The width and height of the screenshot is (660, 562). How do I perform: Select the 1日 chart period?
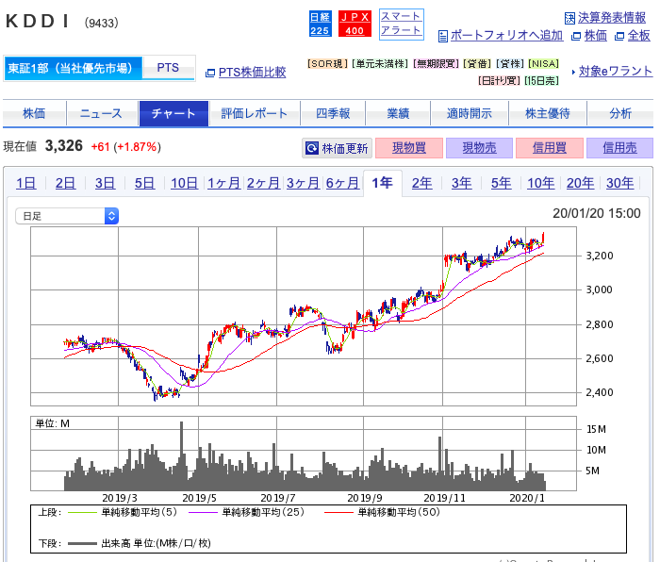(25, 184)
